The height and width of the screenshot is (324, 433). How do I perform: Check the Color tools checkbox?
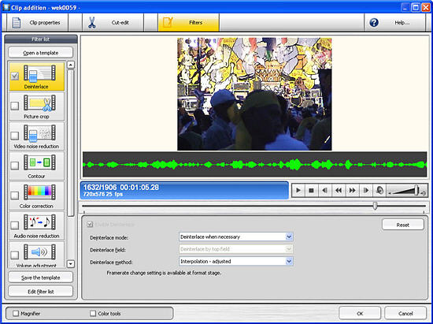pos(93,313)
